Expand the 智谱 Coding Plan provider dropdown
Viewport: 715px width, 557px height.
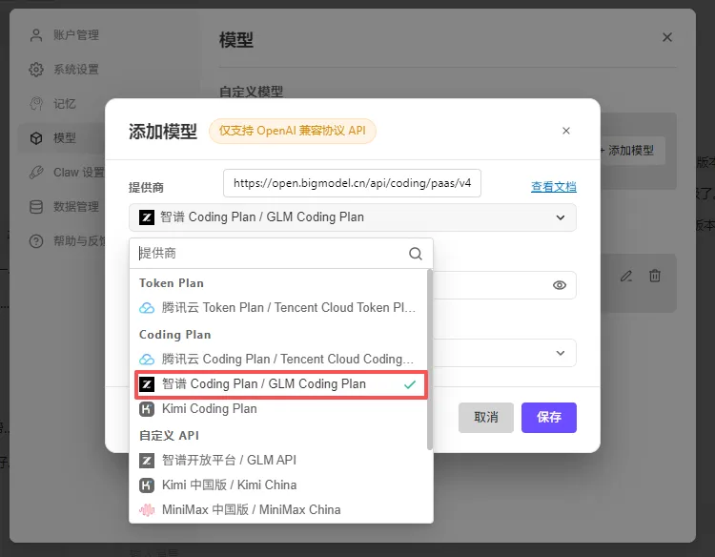tap(353, 217)
